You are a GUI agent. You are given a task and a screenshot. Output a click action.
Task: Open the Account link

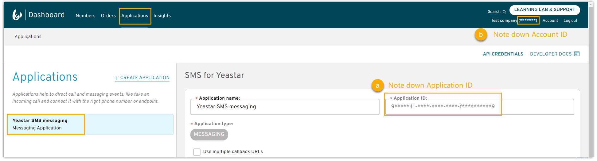550,21
